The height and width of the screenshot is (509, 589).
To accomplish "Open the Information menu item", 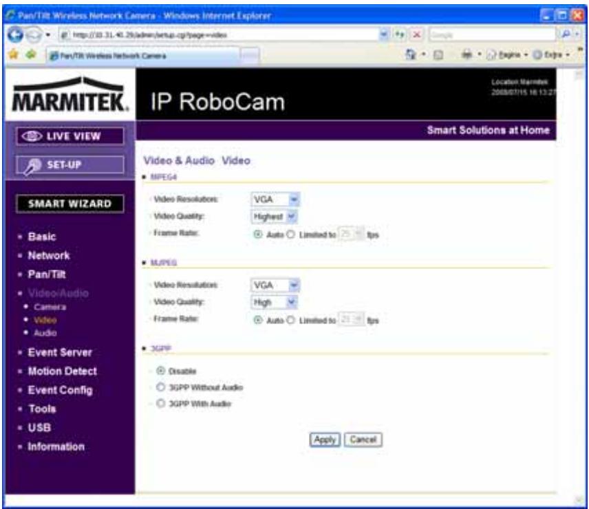I will tap(56, 446).
